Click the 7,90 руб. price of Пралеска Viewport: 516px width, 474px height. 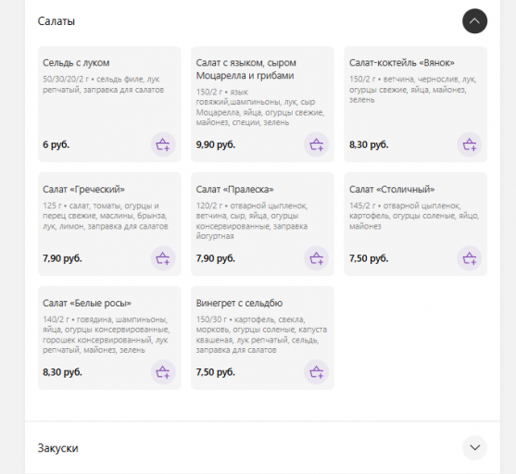(x=216, y=258)
